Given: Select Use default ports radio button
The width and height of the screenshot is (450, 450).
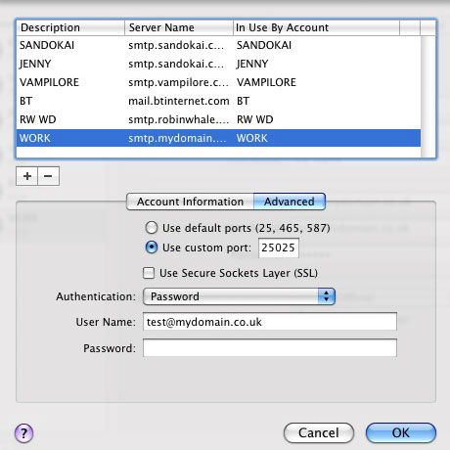Looking at the screenshot, I should click(152, 228).
